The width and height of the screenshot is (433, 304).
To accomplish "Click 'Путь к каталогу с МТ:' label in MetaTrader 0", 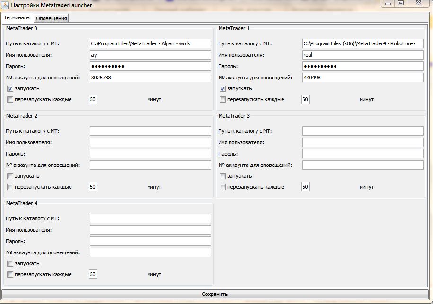I will click(33, 43).
